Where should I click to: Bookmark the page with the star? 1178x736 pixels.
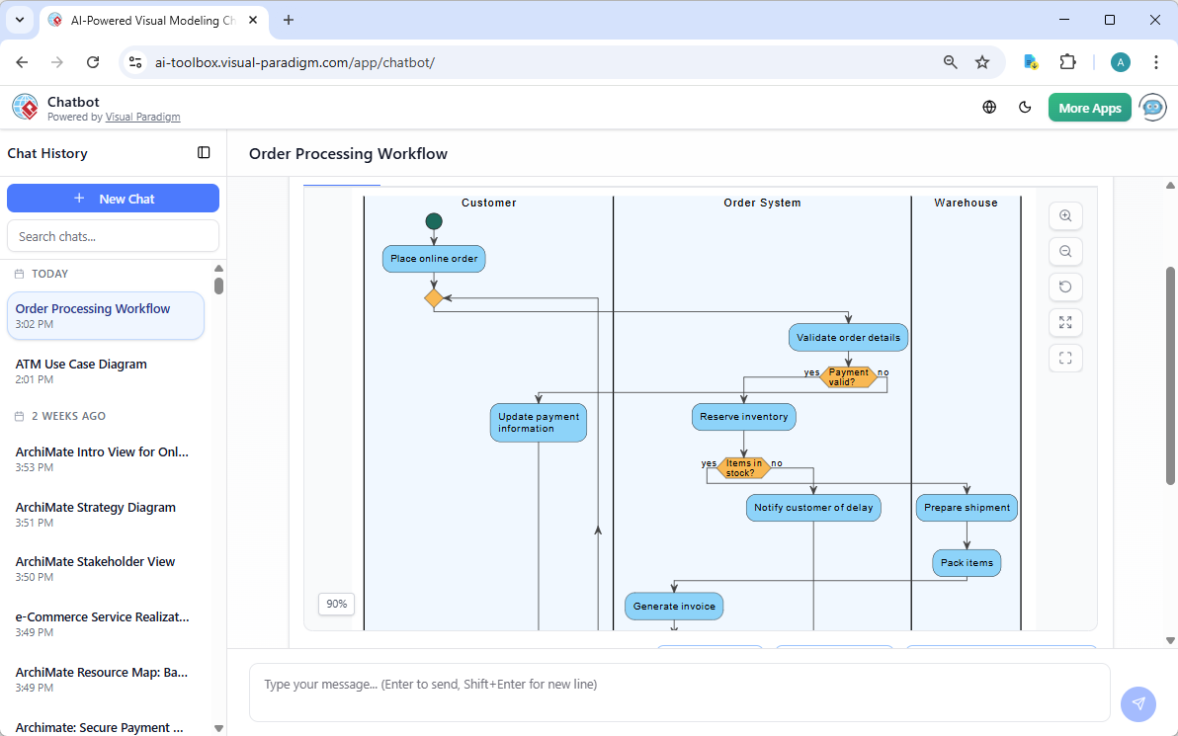[x=982, y=61]
